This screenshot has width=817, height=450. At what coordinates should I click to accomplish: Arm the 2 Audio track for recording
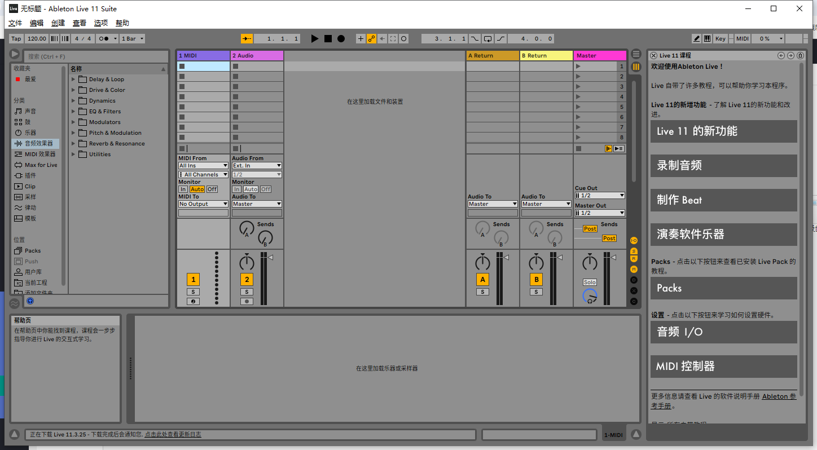(x=247, y=302)
